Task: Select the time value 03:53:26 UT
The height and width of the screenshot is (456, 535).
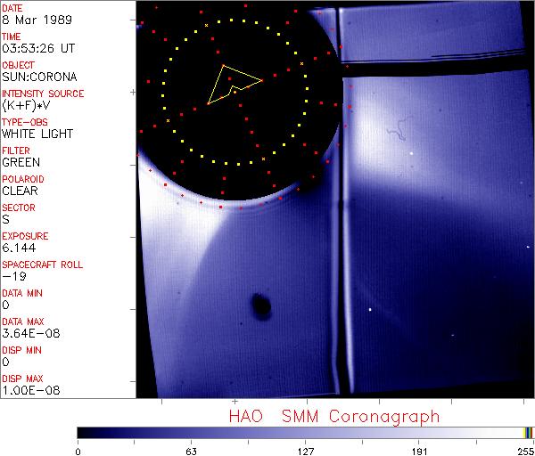Action: [x=37, y=48]
